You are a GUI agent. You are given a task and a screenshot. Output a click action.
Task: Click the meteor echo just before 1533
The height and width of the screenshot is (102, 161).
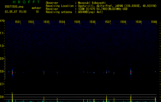pyautogui.click(x=44, y=72)
